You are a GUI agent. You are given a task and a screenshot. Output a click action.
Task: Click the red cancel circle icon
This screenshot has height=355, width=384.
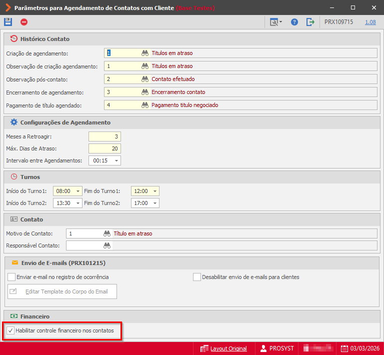click(24, 22)
